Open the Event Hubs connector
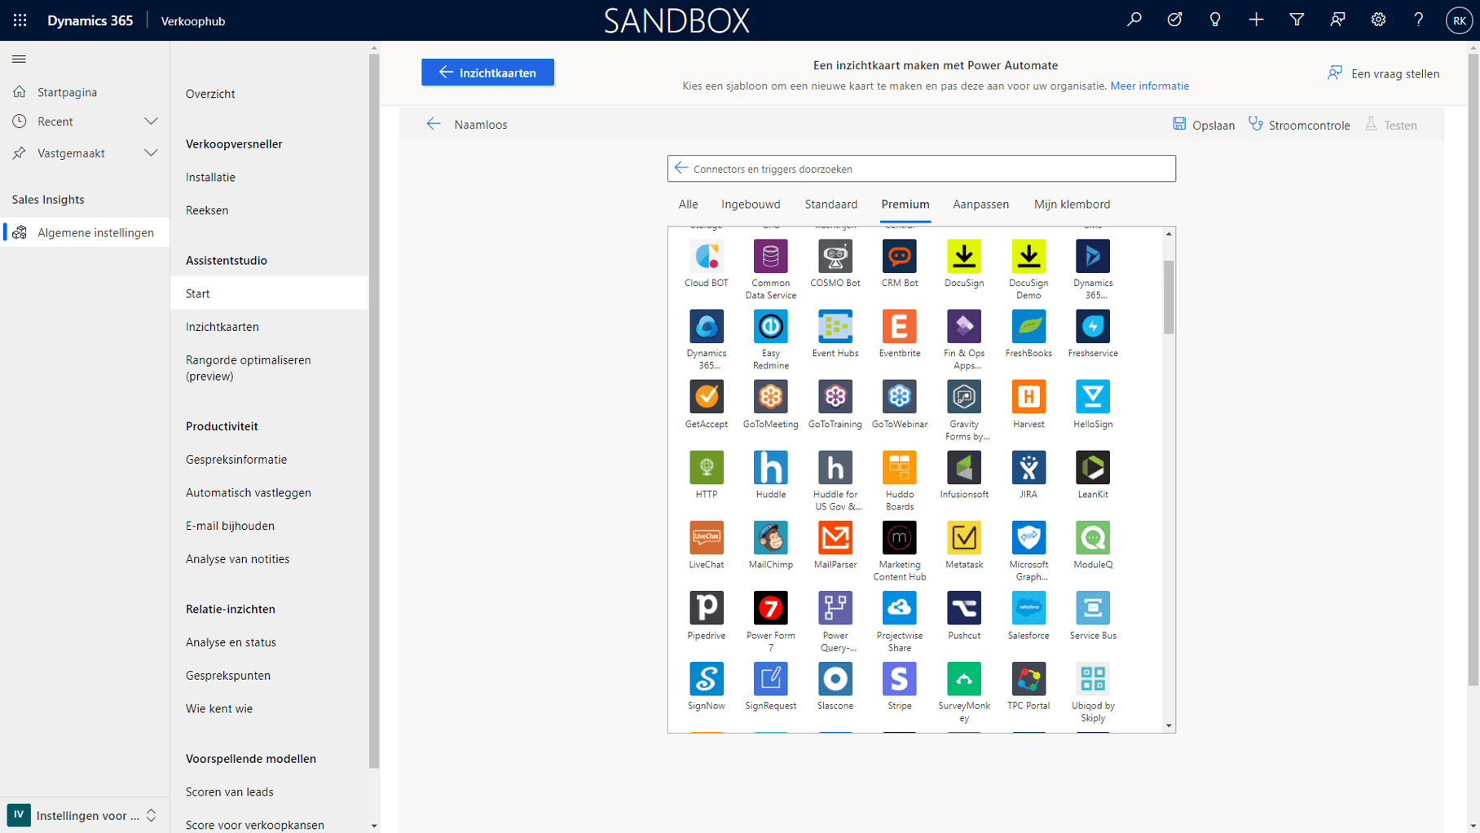The width and height of the screenshot is (1480, 833). pos(835,326)
